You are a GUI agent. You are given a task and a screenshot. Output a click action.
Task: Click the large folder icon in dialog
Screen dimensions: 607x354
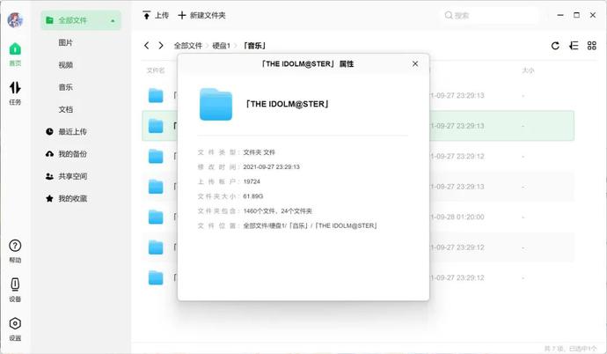[216, 104]
